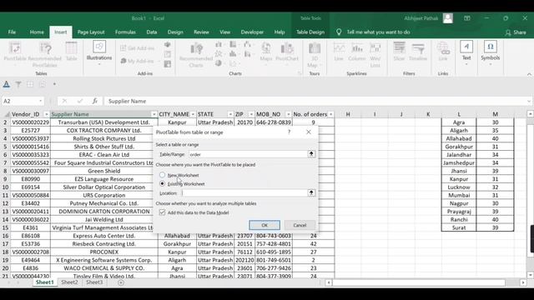Switch to Sheet3 tab

click(x=94, y=282)
